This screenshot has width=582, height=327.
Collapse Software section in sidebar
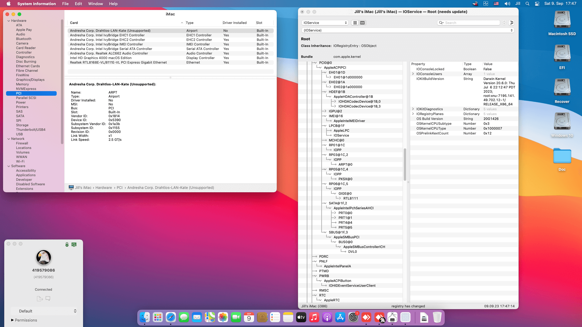[8, 166]
